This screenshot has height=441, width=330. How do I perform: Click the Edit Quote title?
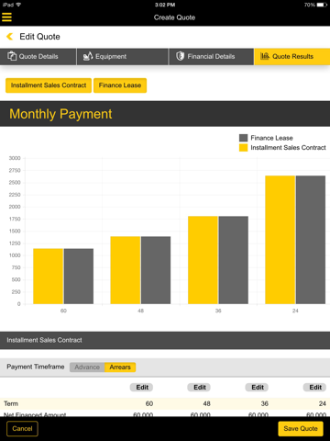(39, 37)
